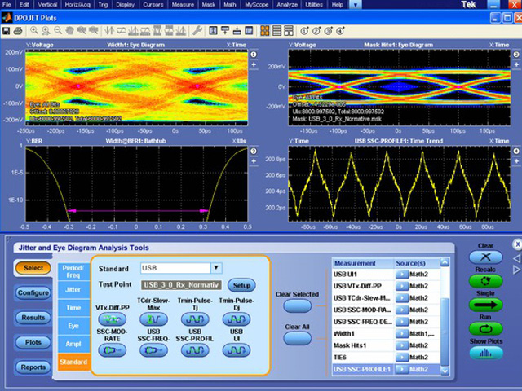Open source selector for USB VTx-Diff-PP row

click(x=402, y=286)
